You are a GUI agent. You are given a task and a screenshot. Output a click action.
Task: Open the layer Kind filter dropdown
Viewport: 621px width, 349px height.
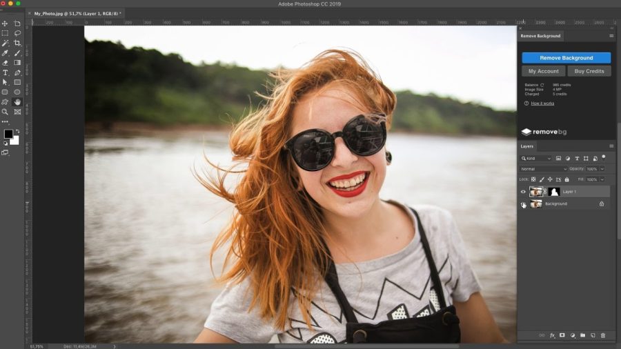tap(536, 158)
